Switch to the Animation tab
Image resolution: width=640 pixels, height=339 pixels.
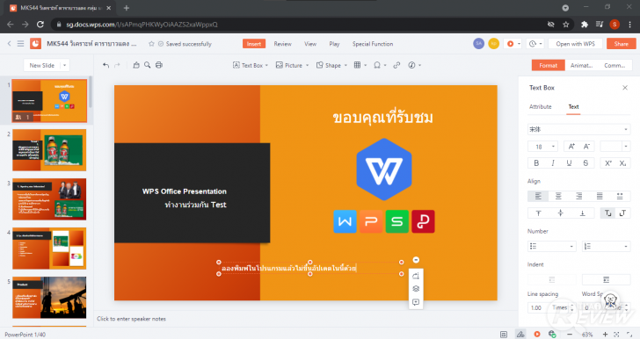[582, 65]
